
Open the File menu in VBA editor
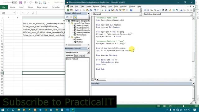tap(72, 6)
